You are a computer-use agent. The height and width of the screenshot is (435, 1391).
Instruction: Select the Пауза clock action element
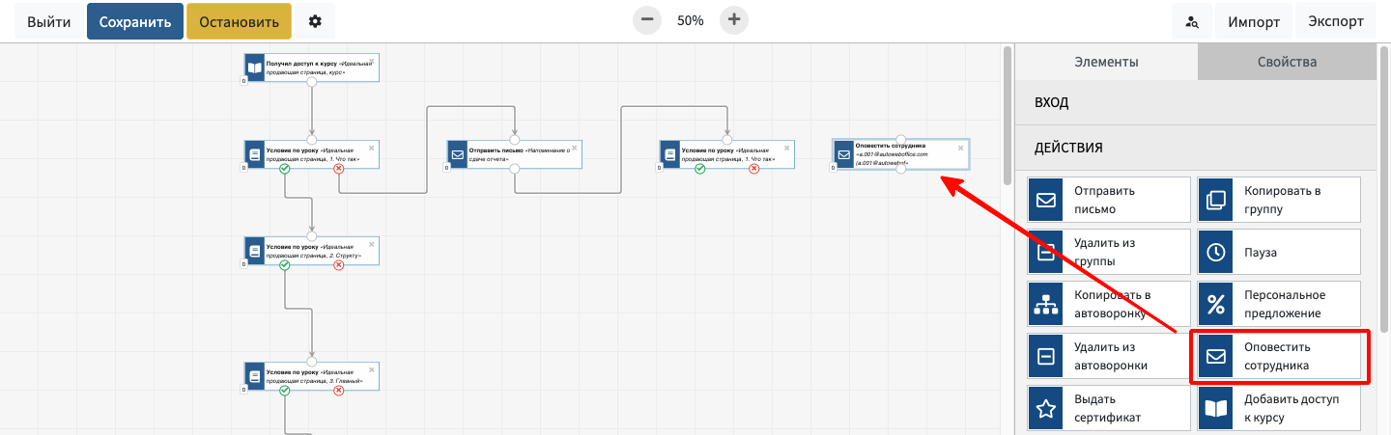coord(1279,252)
